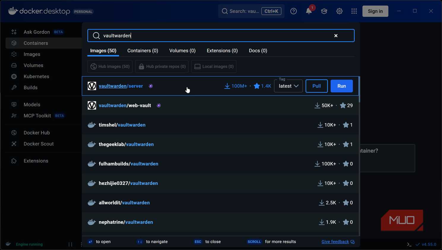Open the MCP Toolkit section
Viewport: 442px width, 250px height.
pyautogui.click(x=43, y=116)
